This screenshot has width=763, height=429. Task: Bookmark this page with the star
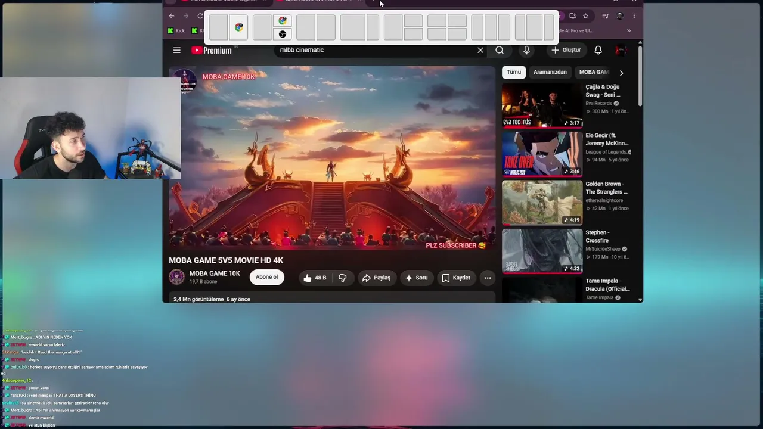(585, 16)
